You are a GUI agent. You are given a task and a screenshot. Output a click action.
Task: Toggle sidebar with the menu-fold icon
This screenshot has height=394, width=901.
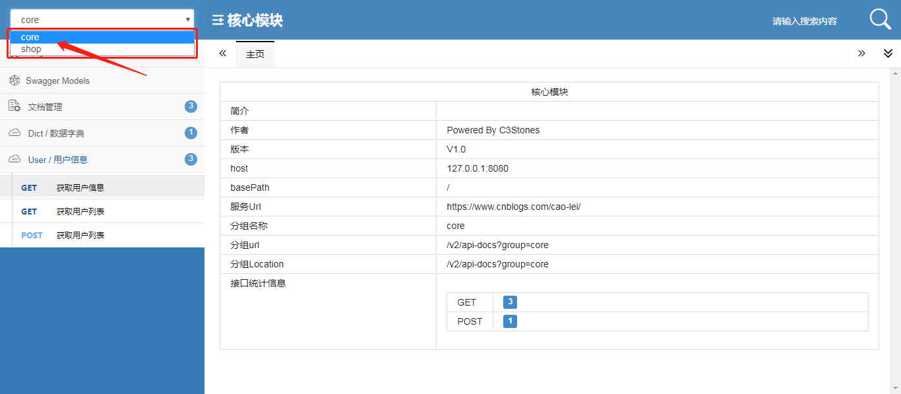218,20
